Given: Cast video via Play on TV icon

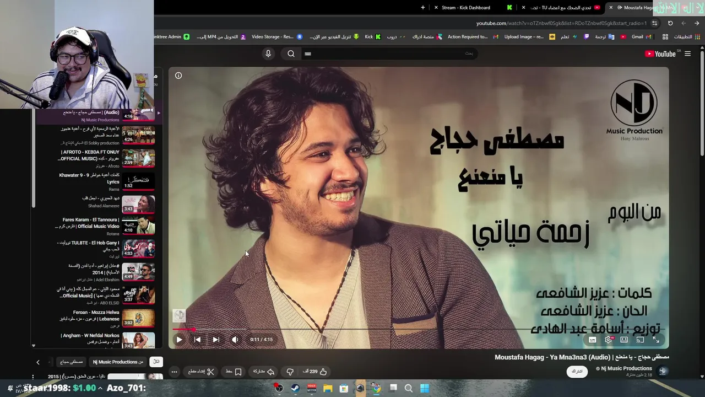Looking at the screenshot, I should (640, 340).
